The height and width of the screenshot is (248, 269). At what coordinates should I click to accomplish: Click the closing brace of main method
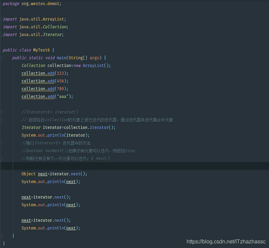(x=13, y=236)
